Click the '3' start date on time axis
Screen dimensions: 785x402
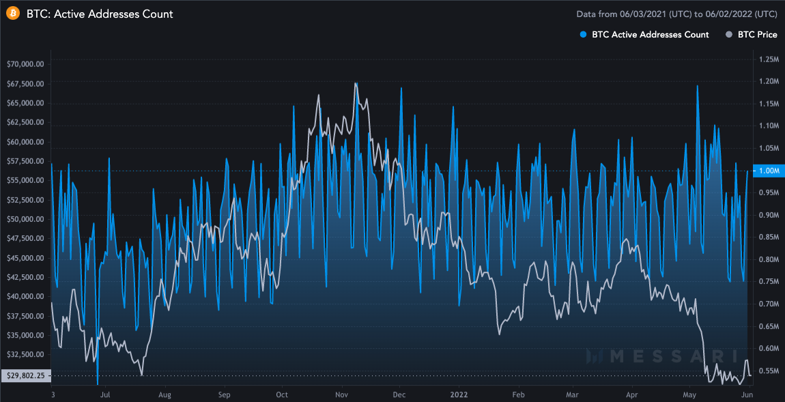(52, 394)
